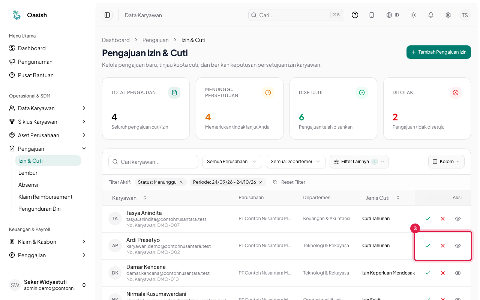Select Lembur under Pengajuan
Viewport: 480px width, 300px height.
48,173
